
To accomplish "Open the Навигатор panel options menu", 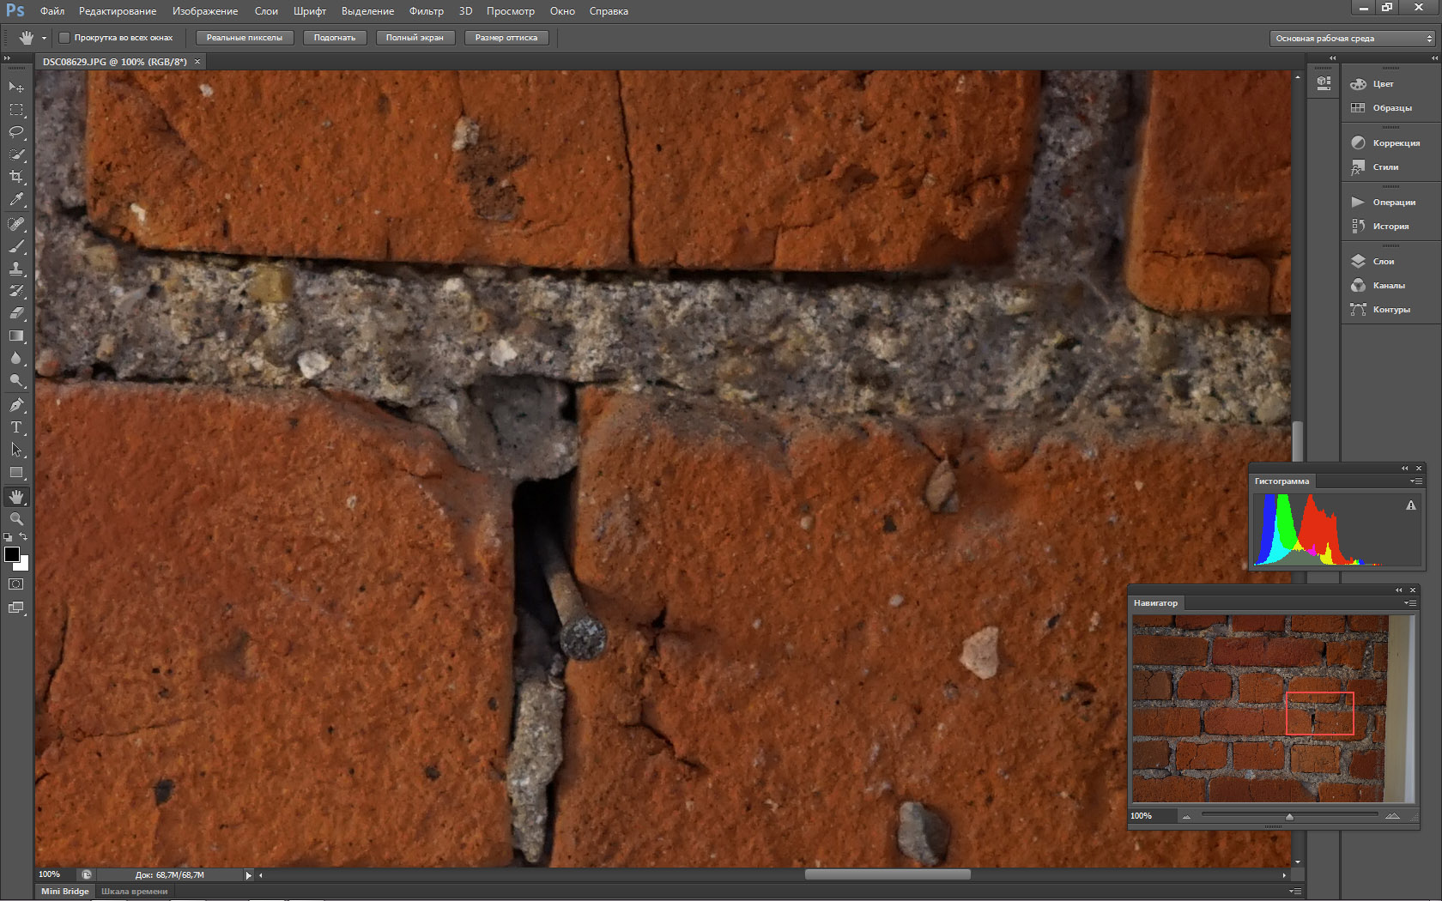I will (1410, 603).
